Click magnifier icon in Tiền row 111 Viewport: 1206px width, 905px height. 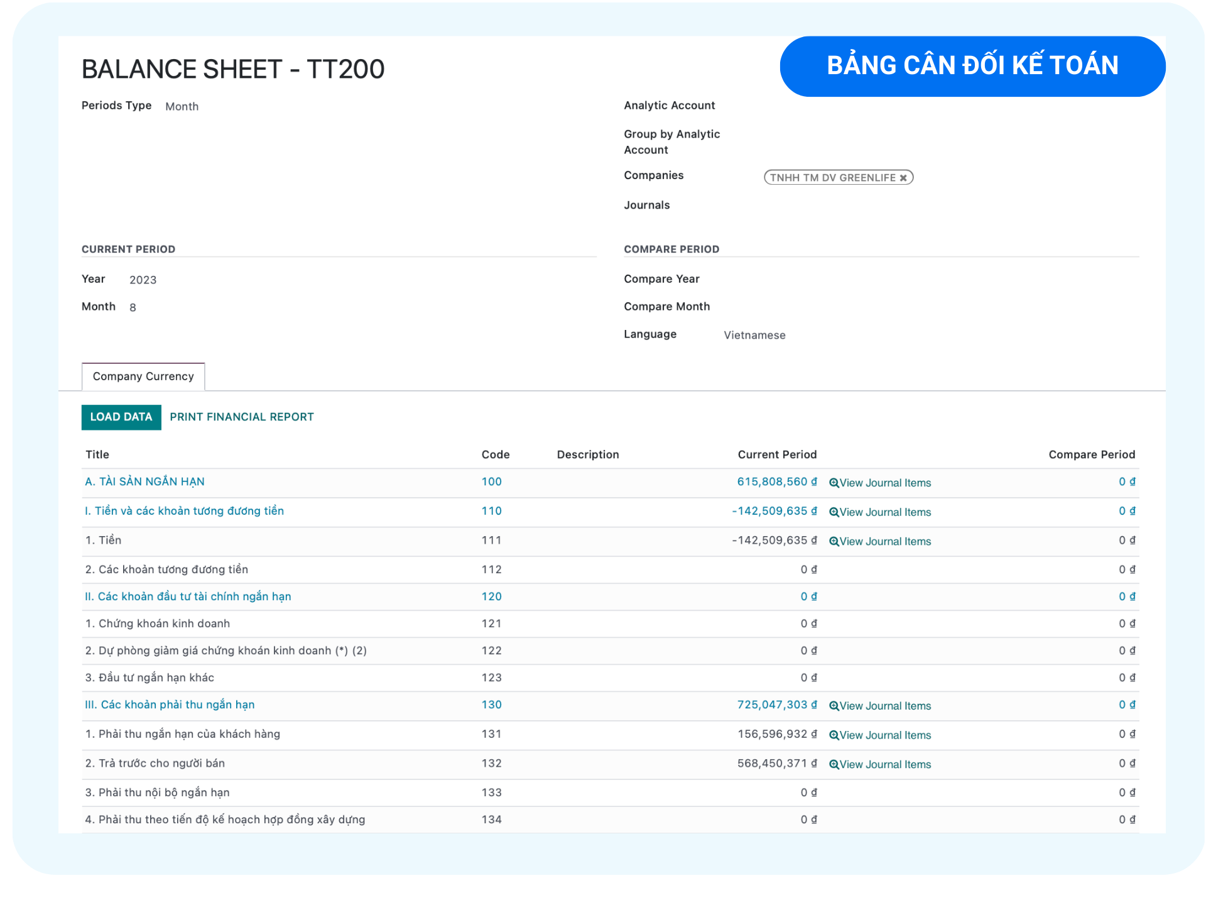point(834,542)
